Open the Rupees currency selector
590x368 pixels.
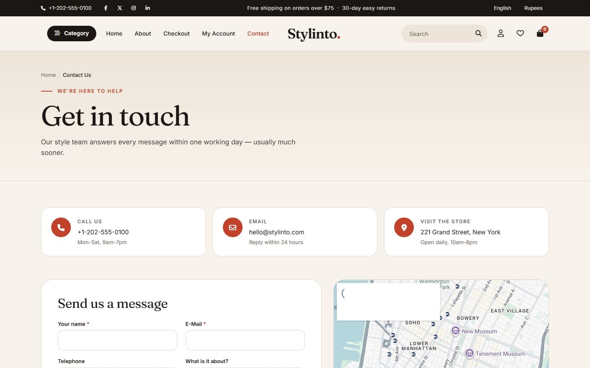[533, 8]
